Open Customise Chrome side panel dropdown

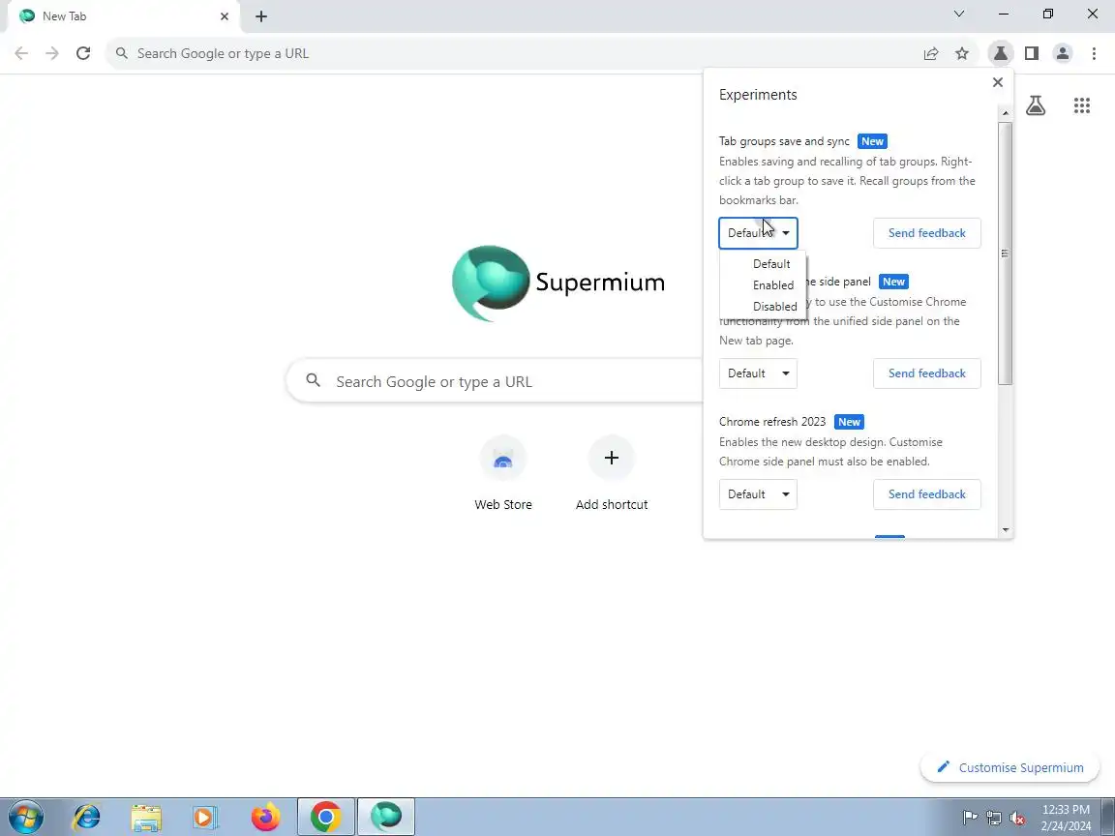[758, 373]
